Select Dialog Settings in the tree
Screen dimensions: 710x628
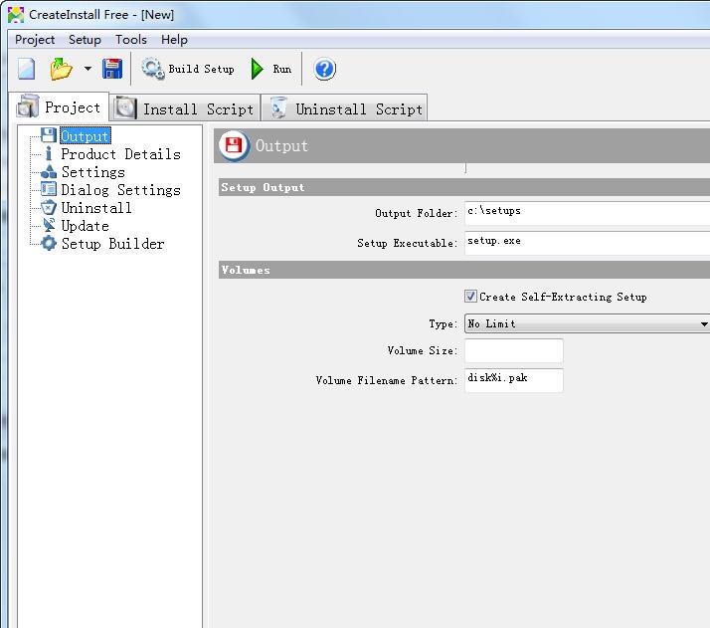120,190
